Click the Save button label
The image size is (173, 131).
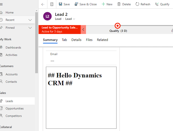click(67, 4)
